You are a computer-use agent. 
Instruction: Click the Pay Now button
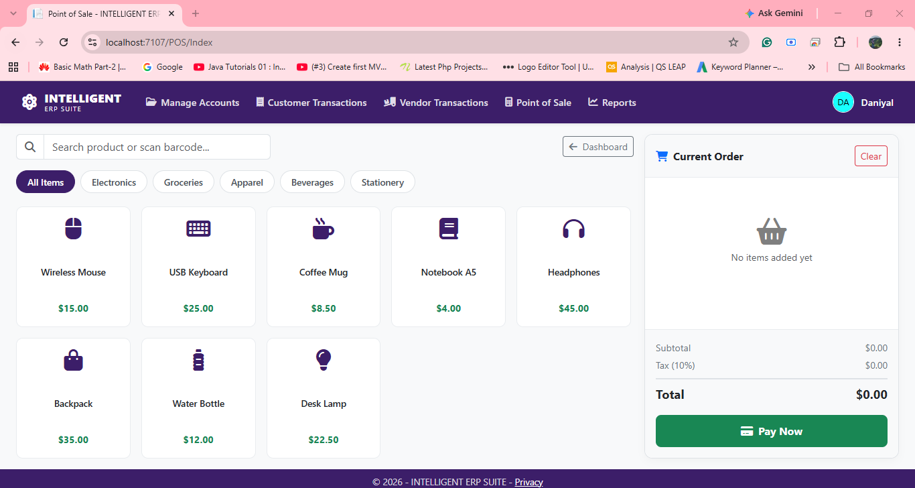click(x=772, y=431)
